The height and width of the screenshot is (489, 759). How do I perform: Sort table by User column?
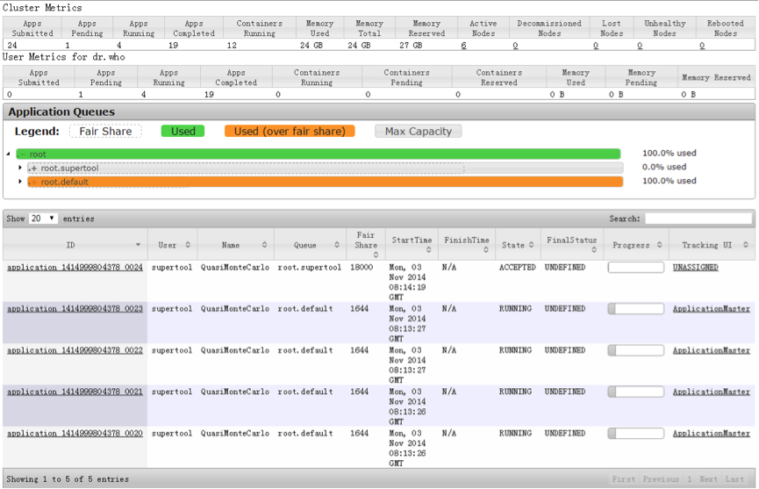(x=173, y=245)
